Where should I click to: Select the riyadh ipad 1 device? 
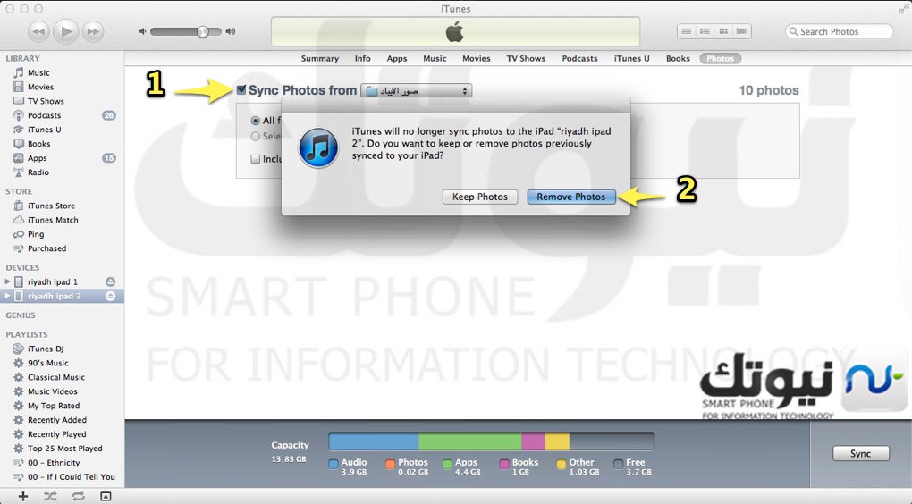click(53, 282)
